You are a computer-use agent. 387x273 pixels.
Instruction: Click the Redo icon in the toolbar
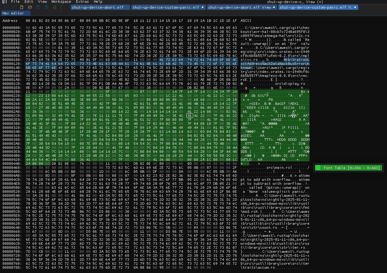point(13,7)
